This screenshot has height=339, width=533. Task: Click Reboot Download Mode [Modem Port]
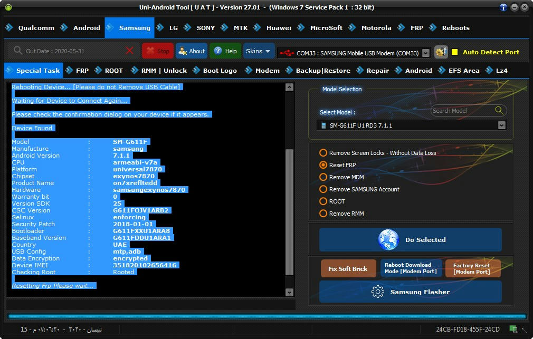click(x=411, y=268)
